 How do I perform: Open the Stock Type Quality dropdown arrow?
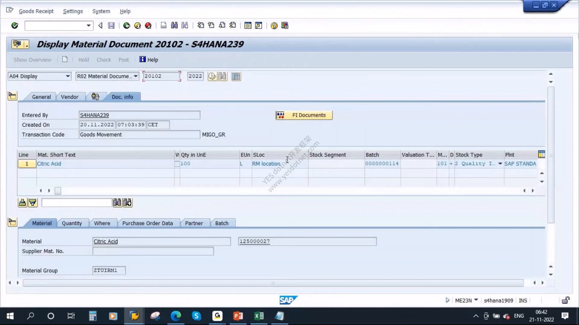click(500, 164)
